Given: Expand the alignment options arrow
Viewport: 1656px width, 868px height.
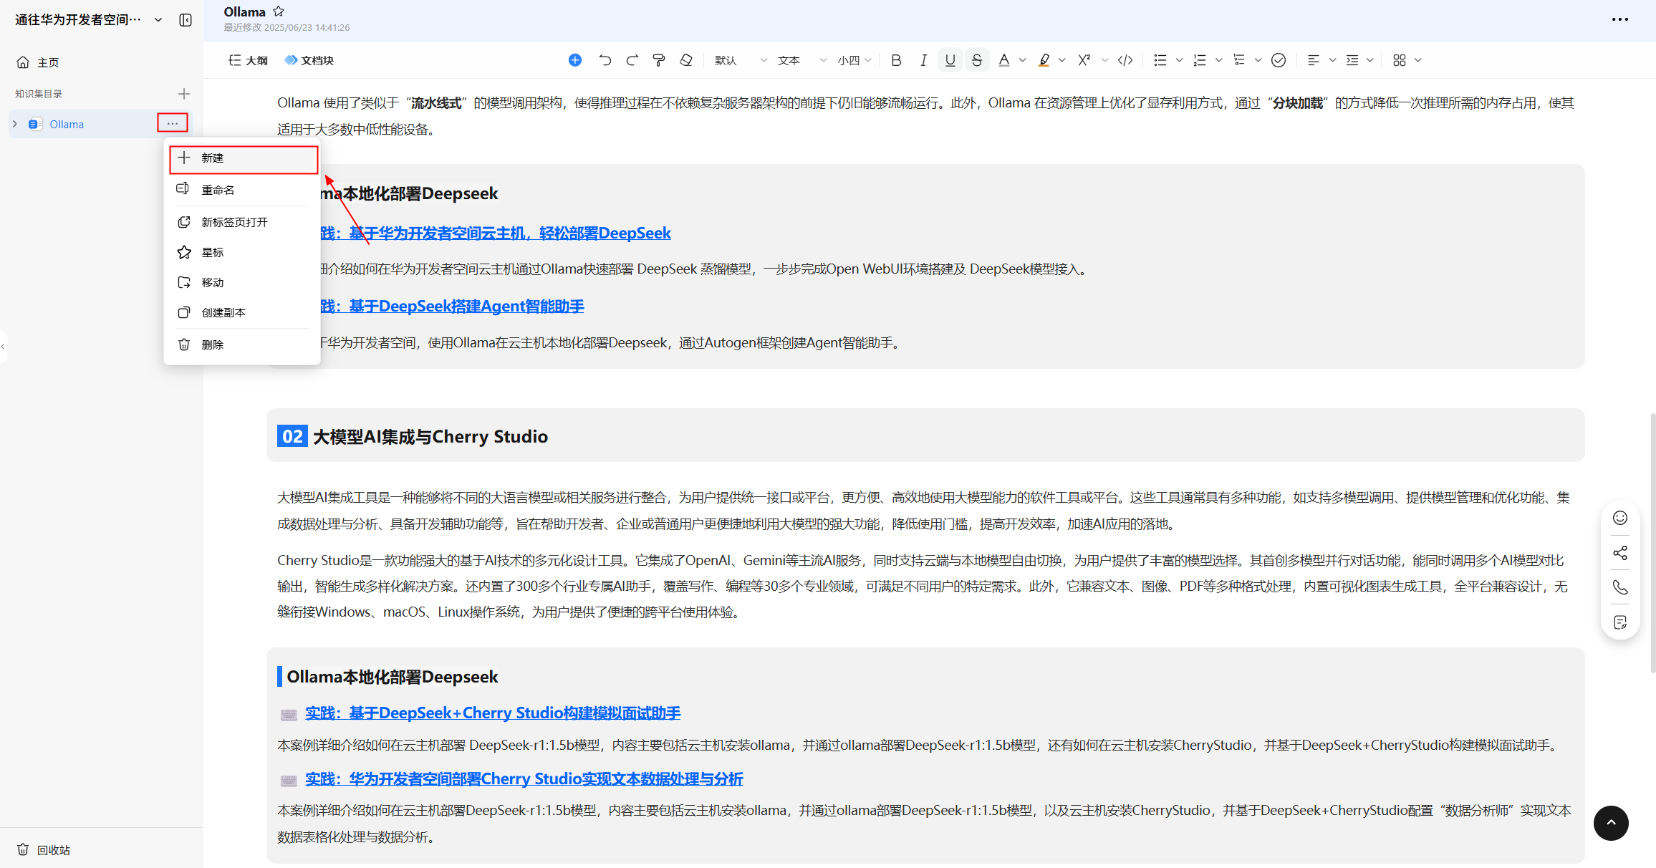Looking at the screenshot, I should click(x=1332, y=60).
